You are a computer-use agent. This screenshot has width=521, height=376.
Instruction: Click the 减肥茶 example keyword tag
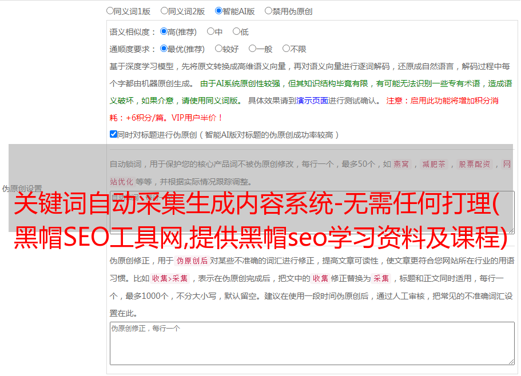coord(433,165)
